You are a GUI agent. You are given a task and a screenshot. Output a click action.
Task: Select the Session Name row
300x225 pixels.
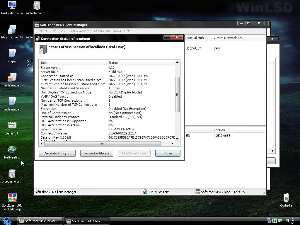[107, 129]
